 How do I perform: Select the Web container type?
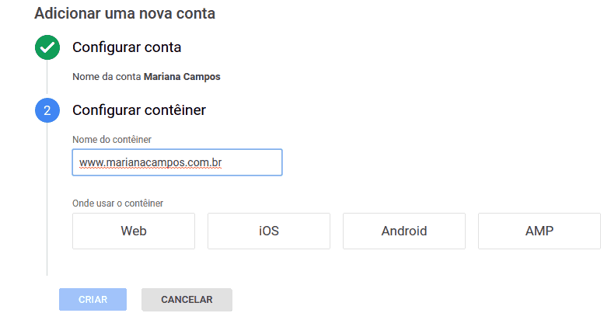[x=134, y=231]
